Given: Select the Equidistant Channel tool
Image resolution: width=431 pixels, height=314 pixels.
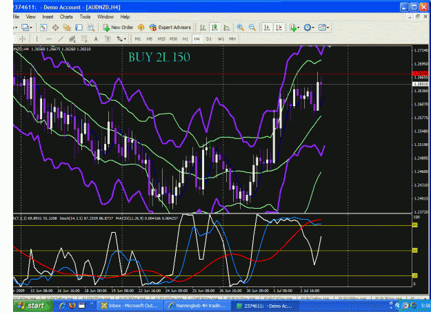Looking at the screenshot, I should (72, 39).
